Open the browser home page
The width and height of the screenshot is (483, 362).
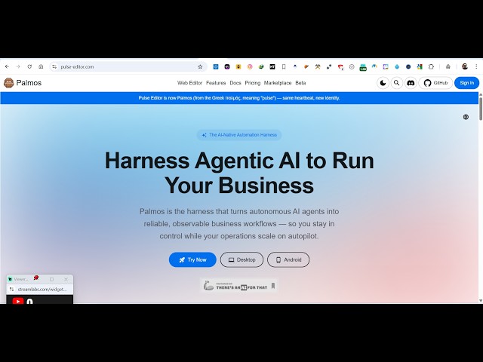(x=41, y=66)
